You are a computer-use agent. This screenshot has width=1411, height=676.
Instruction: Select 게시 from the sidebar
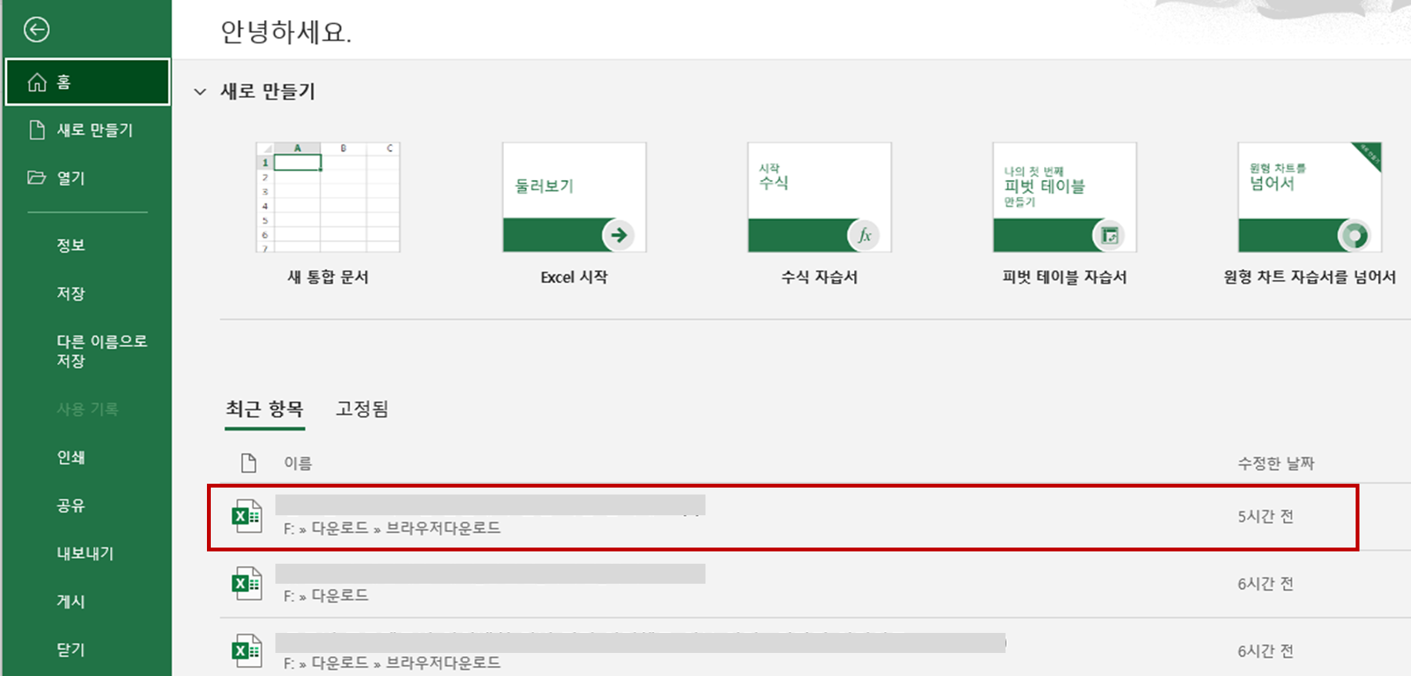pos(71,601)
